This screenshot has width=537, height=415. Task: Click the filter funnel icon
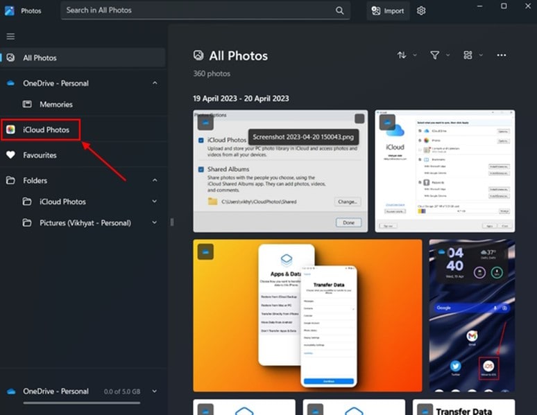[x=434, y=55]
